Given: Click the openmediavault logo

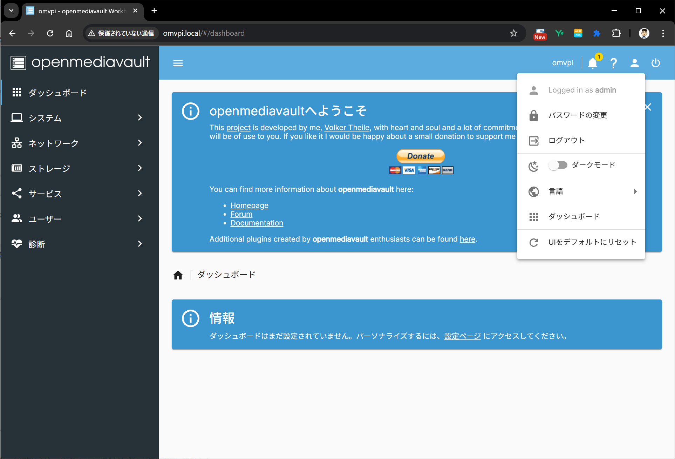Looking at the screenshot, I should 80,62.
